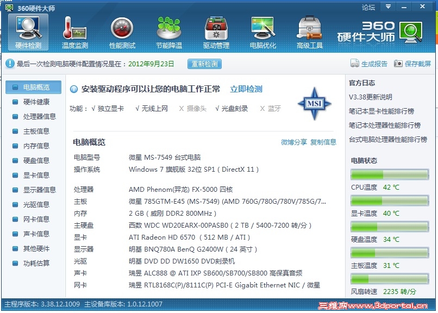
Task: Click 微博分享 to share on Weibo
Action: (294, 142)
